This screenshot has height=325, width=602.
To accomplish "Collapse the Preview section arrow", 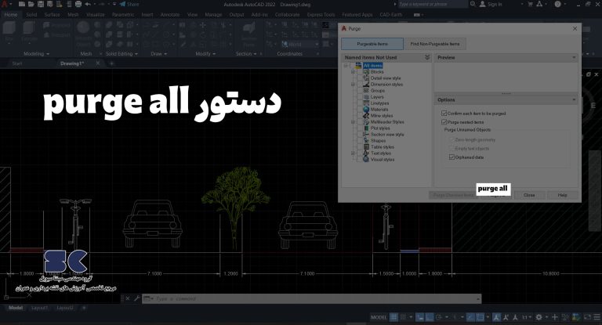I will (x=574, y=57).
